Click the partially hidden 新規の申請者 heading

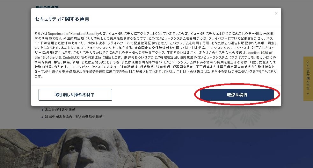click(47, 7)
